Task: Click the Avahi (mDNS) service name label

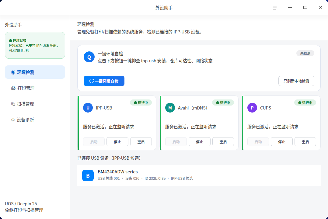Action: pos(192,108)
